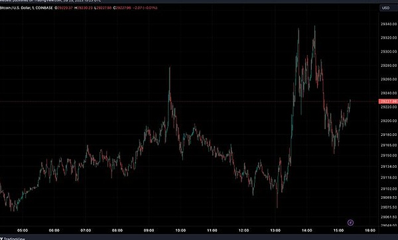Screen dimensions: 398x240
Task: Click the red current price label
Action: point(388,101)
